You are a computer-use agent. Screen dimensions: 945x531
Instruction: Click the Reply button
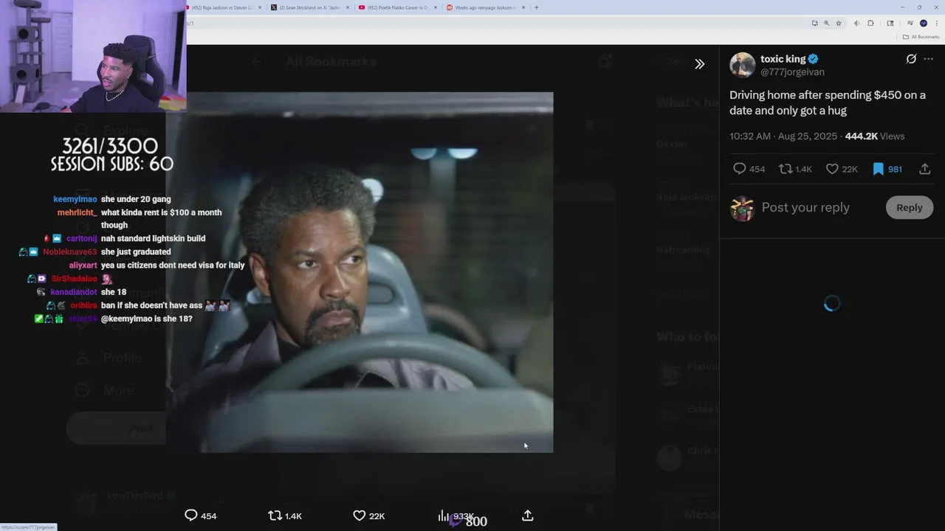pos(909,208)
